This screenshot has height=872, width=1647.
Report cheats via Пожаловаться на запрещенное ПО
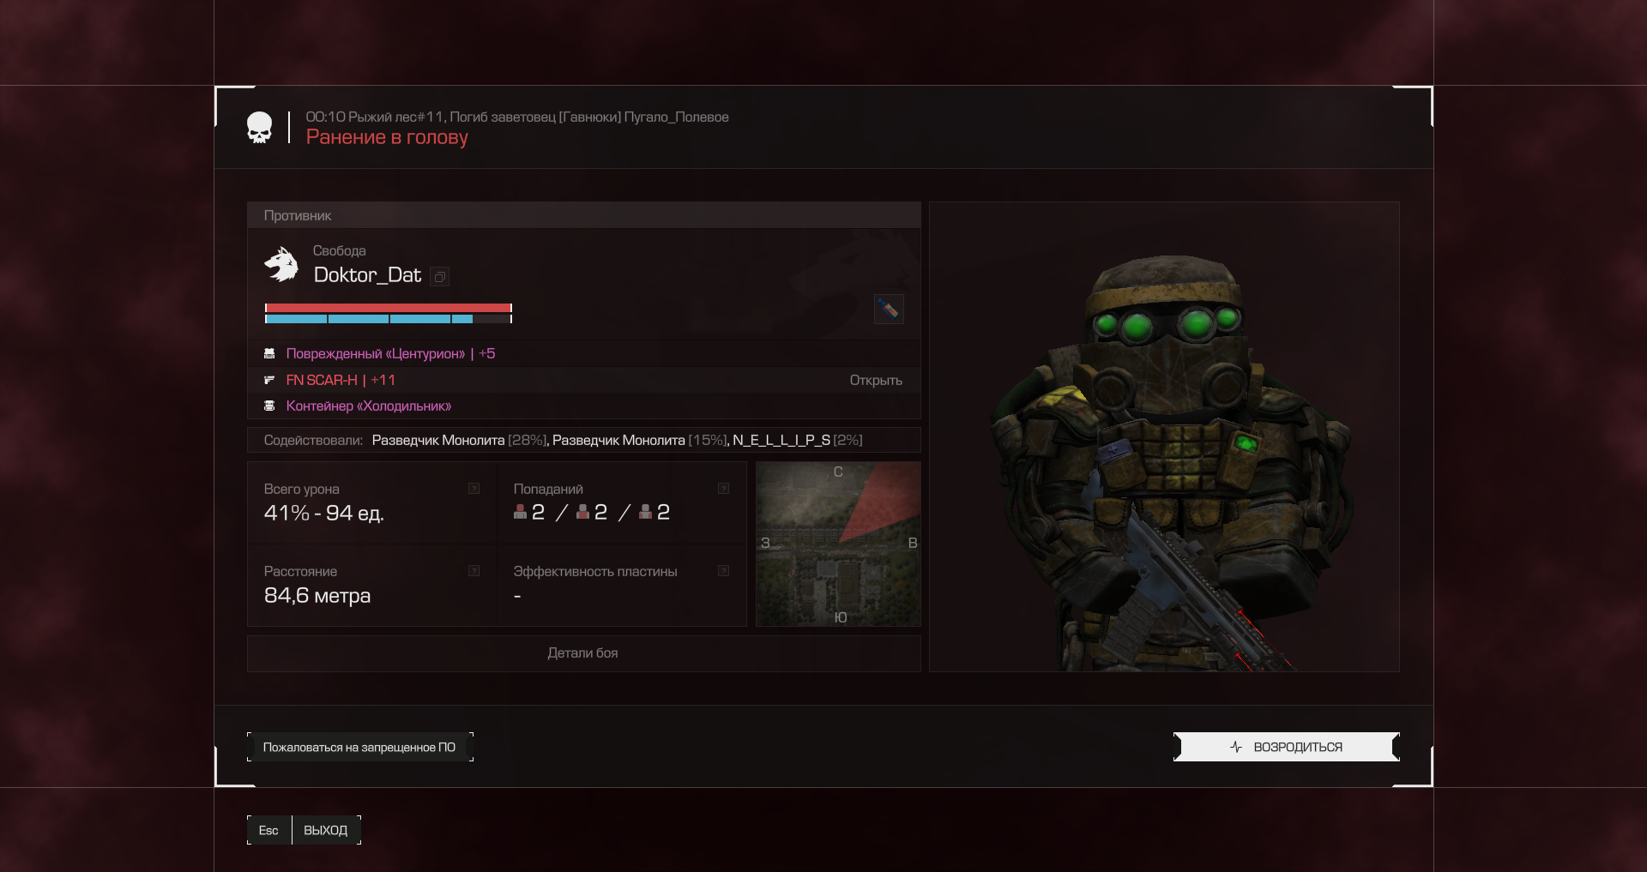click(359, 747)
